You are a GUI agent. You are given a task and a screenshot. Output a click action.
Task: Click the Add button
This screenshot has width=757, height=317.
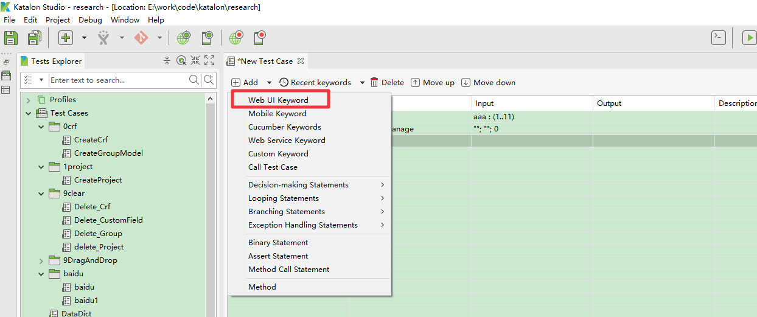[245, 82]
